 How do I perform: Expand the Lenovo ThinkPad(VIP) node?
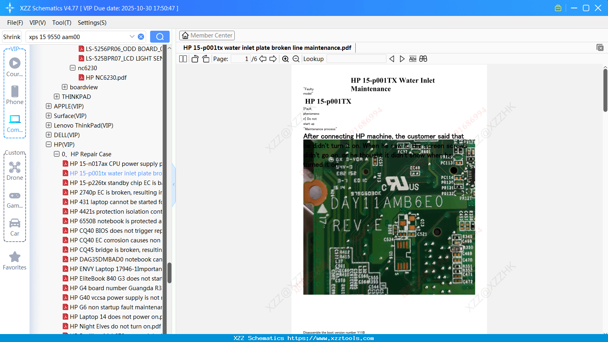point(49,125)
